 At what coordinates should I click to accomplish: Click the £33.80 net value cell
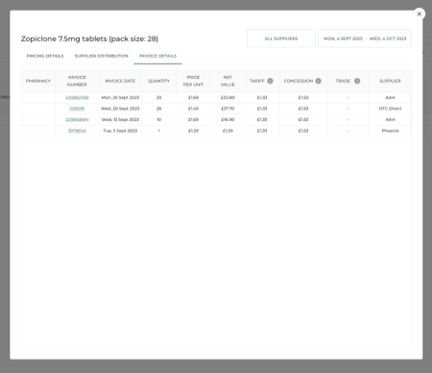click(x=228, y=98)
